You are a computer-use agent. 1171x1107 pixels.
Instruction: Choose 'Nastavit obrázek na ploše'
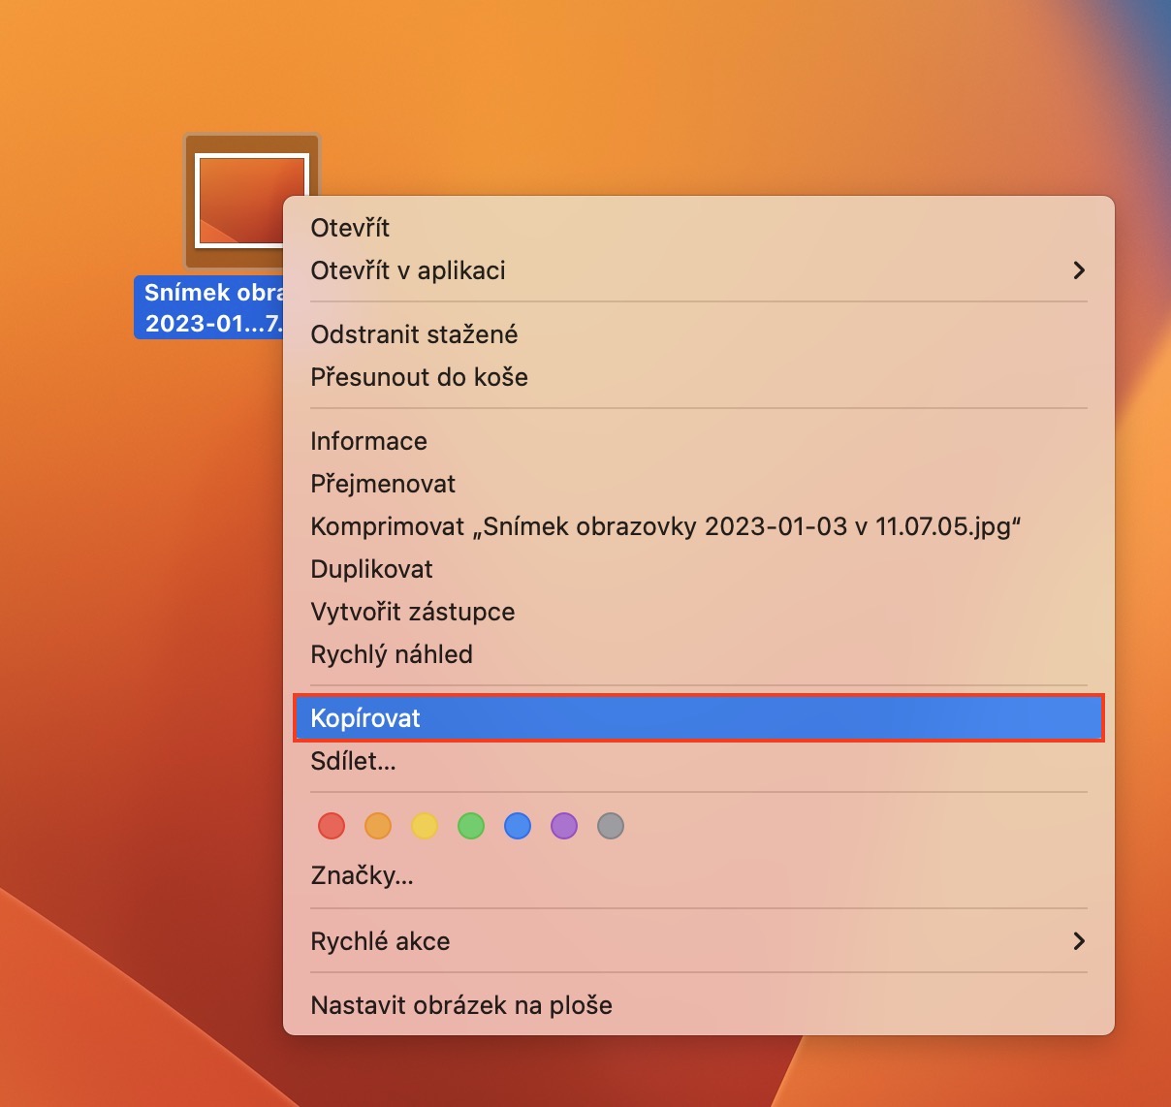(x=698, y=1005)
